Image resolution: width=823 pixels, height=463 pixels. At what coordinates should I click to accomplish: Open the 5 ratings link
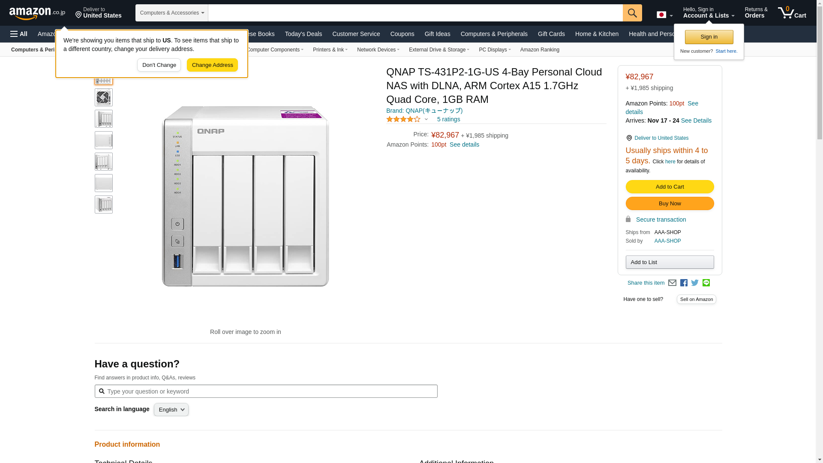tap(448, 120)
